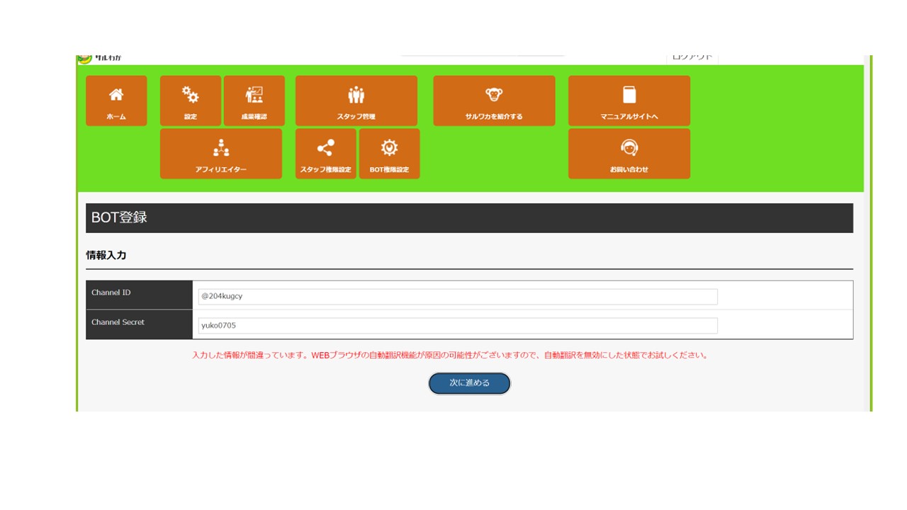Click the 情報入力 section heading

[106, 255]
